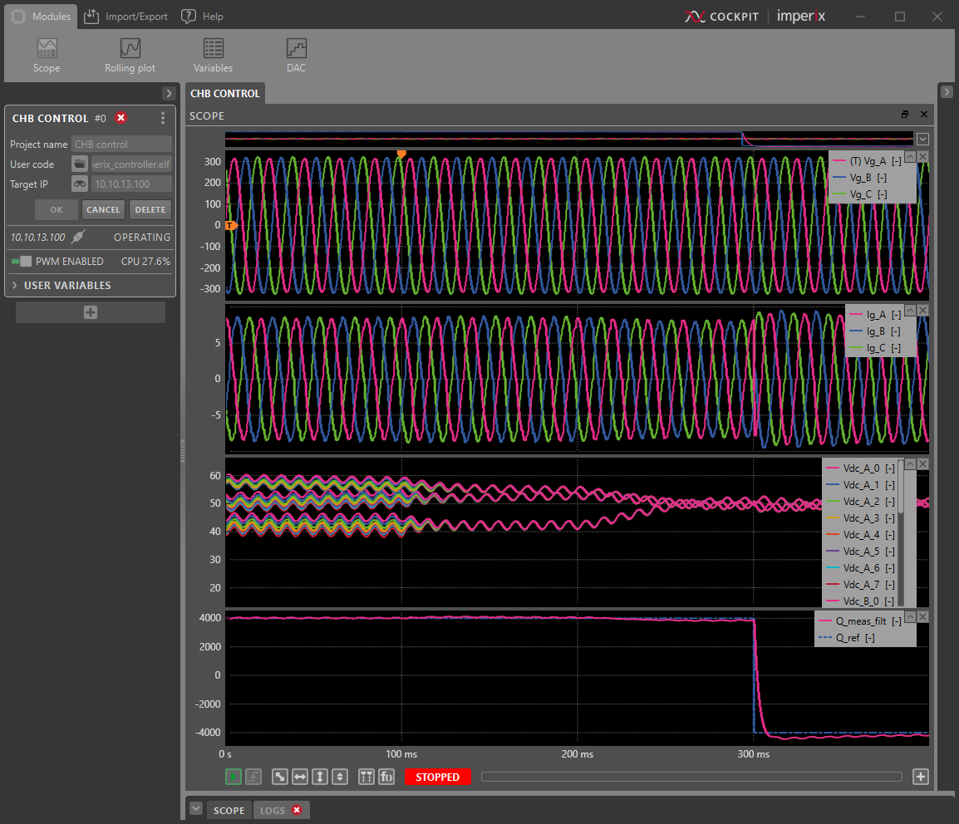959x824 pixels.
Task: Open the Import/Export menu
Action: pos(125,16)
